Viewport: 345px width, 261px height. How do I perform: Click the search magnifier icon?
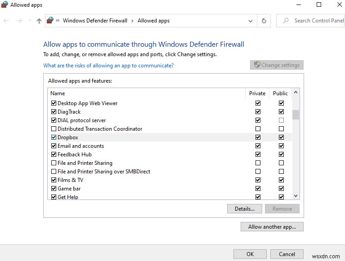point(286,20)
